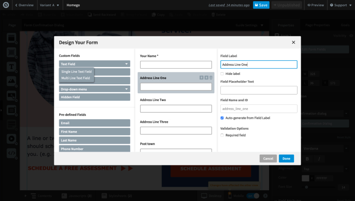Move Address Line One field down

[206, 78]
